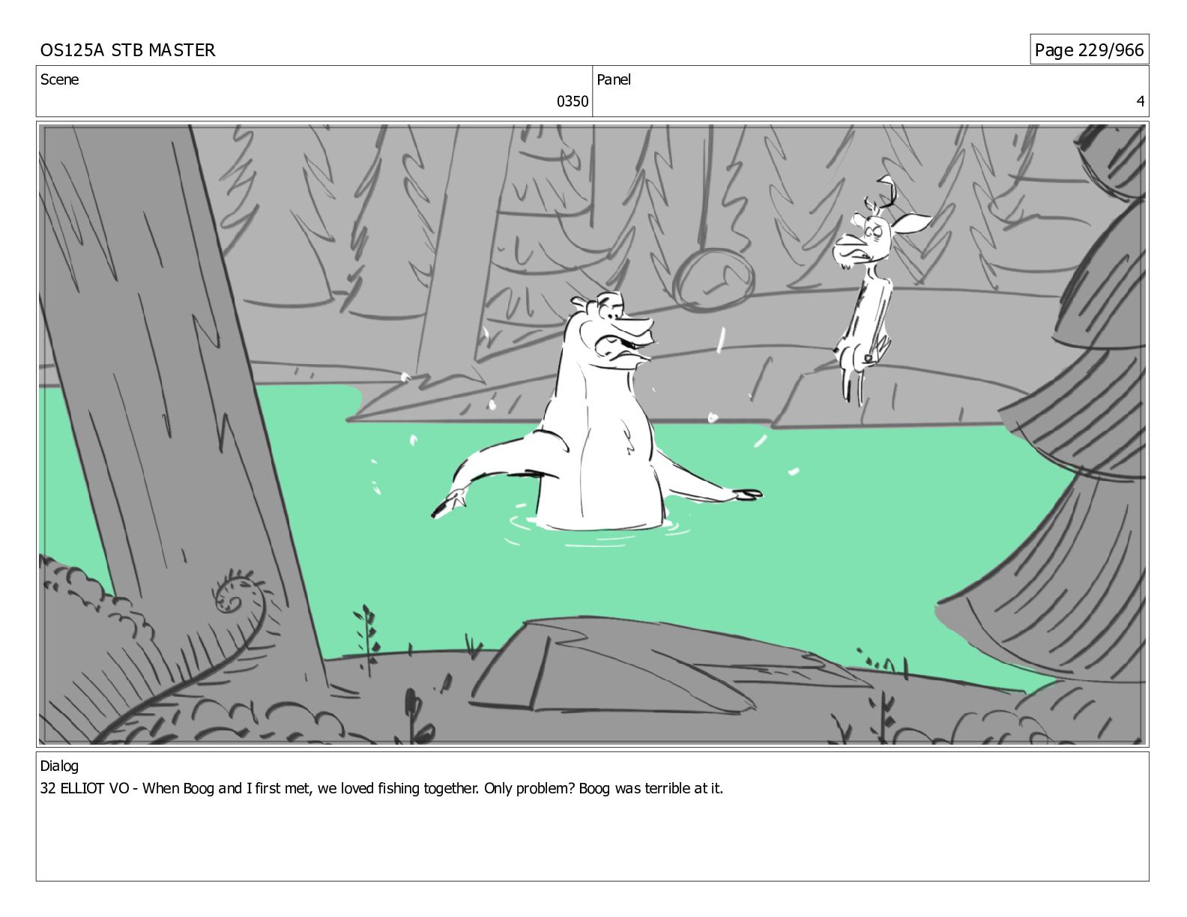Click the 'Scene' field label

tap(59, 79)
